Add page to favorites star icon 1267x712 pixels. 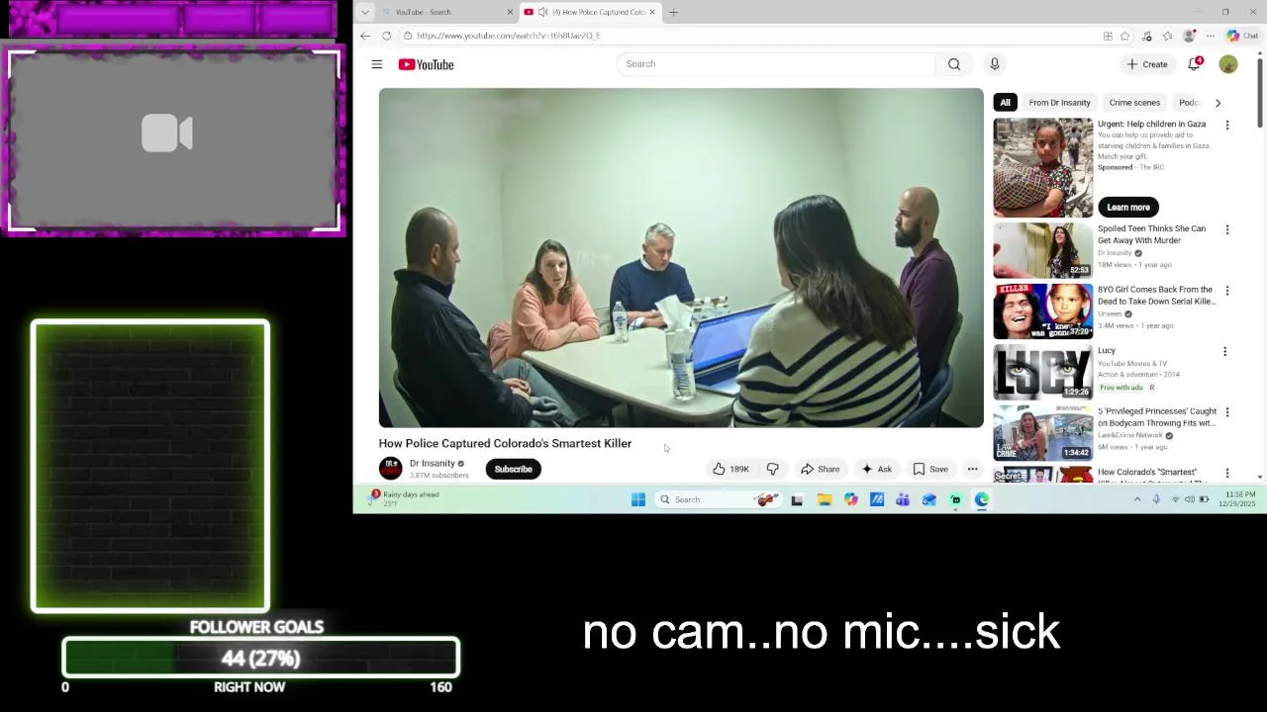click(x=1125, y=36)
